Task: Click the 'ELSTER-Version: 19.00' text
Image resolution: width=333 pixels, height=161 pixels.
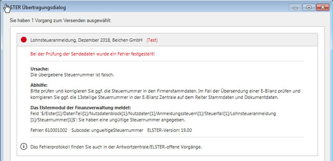Action: (170, 130)
